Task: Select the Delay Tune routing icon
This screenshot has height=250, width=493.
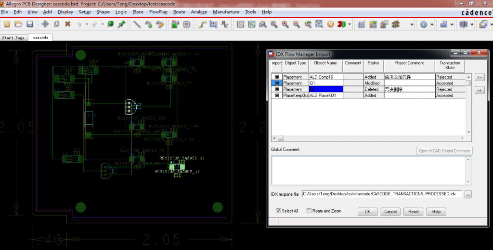Action: click(224, 24)
